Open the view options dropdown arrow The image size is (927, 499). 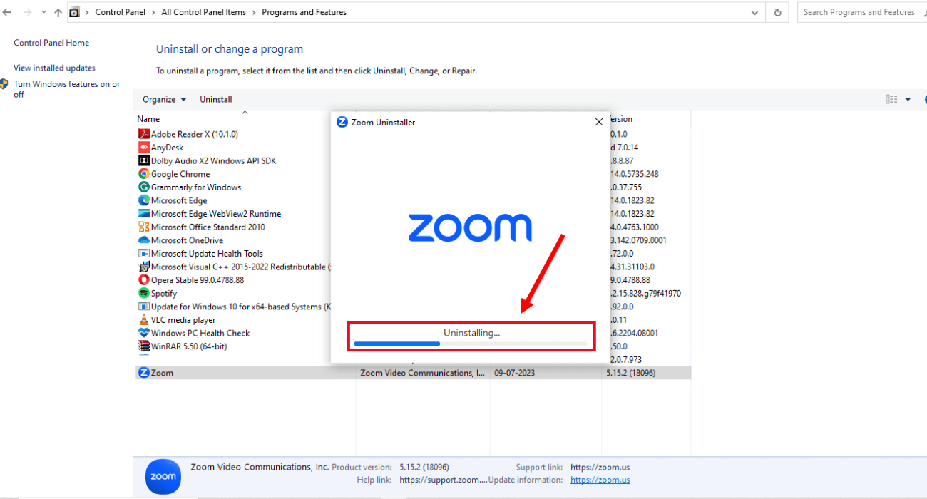[908, 100]
